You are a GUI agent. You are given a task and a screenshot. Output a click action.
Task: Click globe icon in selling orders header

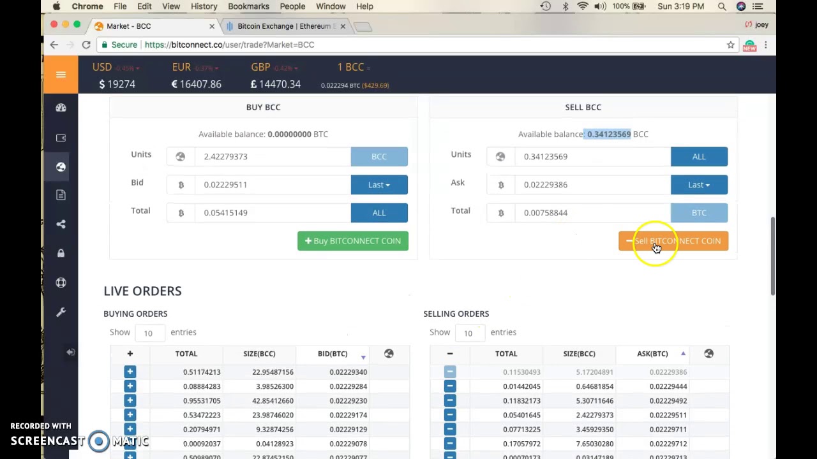[x=708, y=353]
